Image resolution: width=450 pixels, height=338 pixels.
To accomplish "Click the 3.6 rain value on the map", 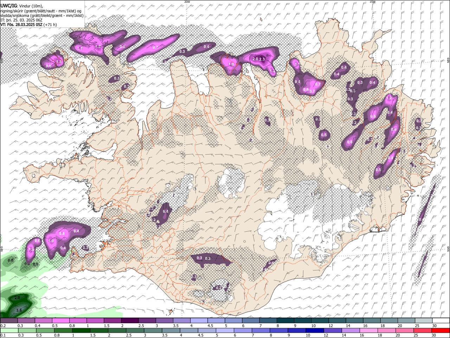I will point(19,310).
